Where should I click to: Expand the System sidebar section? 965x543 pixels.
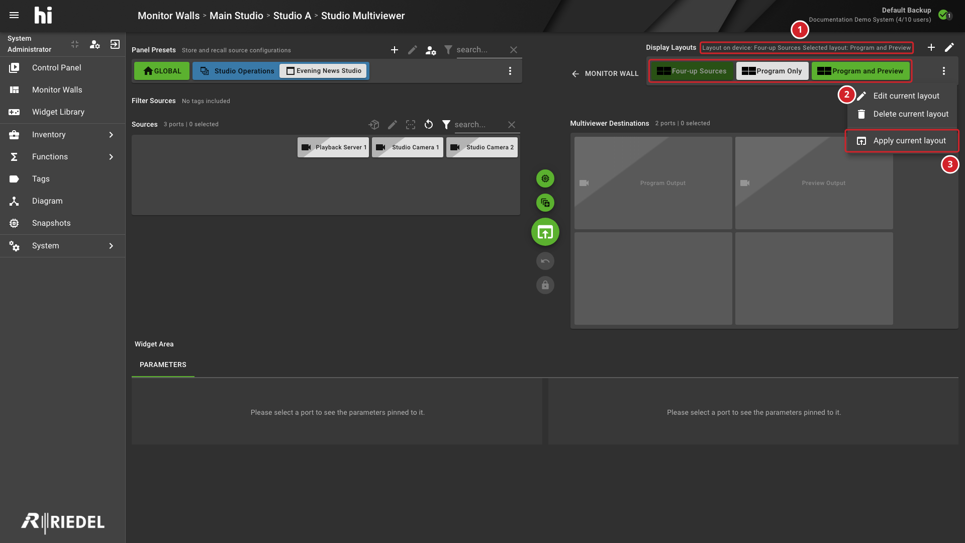click(63, 246)
